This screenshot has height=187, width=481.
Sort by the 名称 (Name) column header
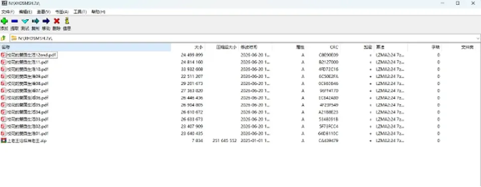85,47
